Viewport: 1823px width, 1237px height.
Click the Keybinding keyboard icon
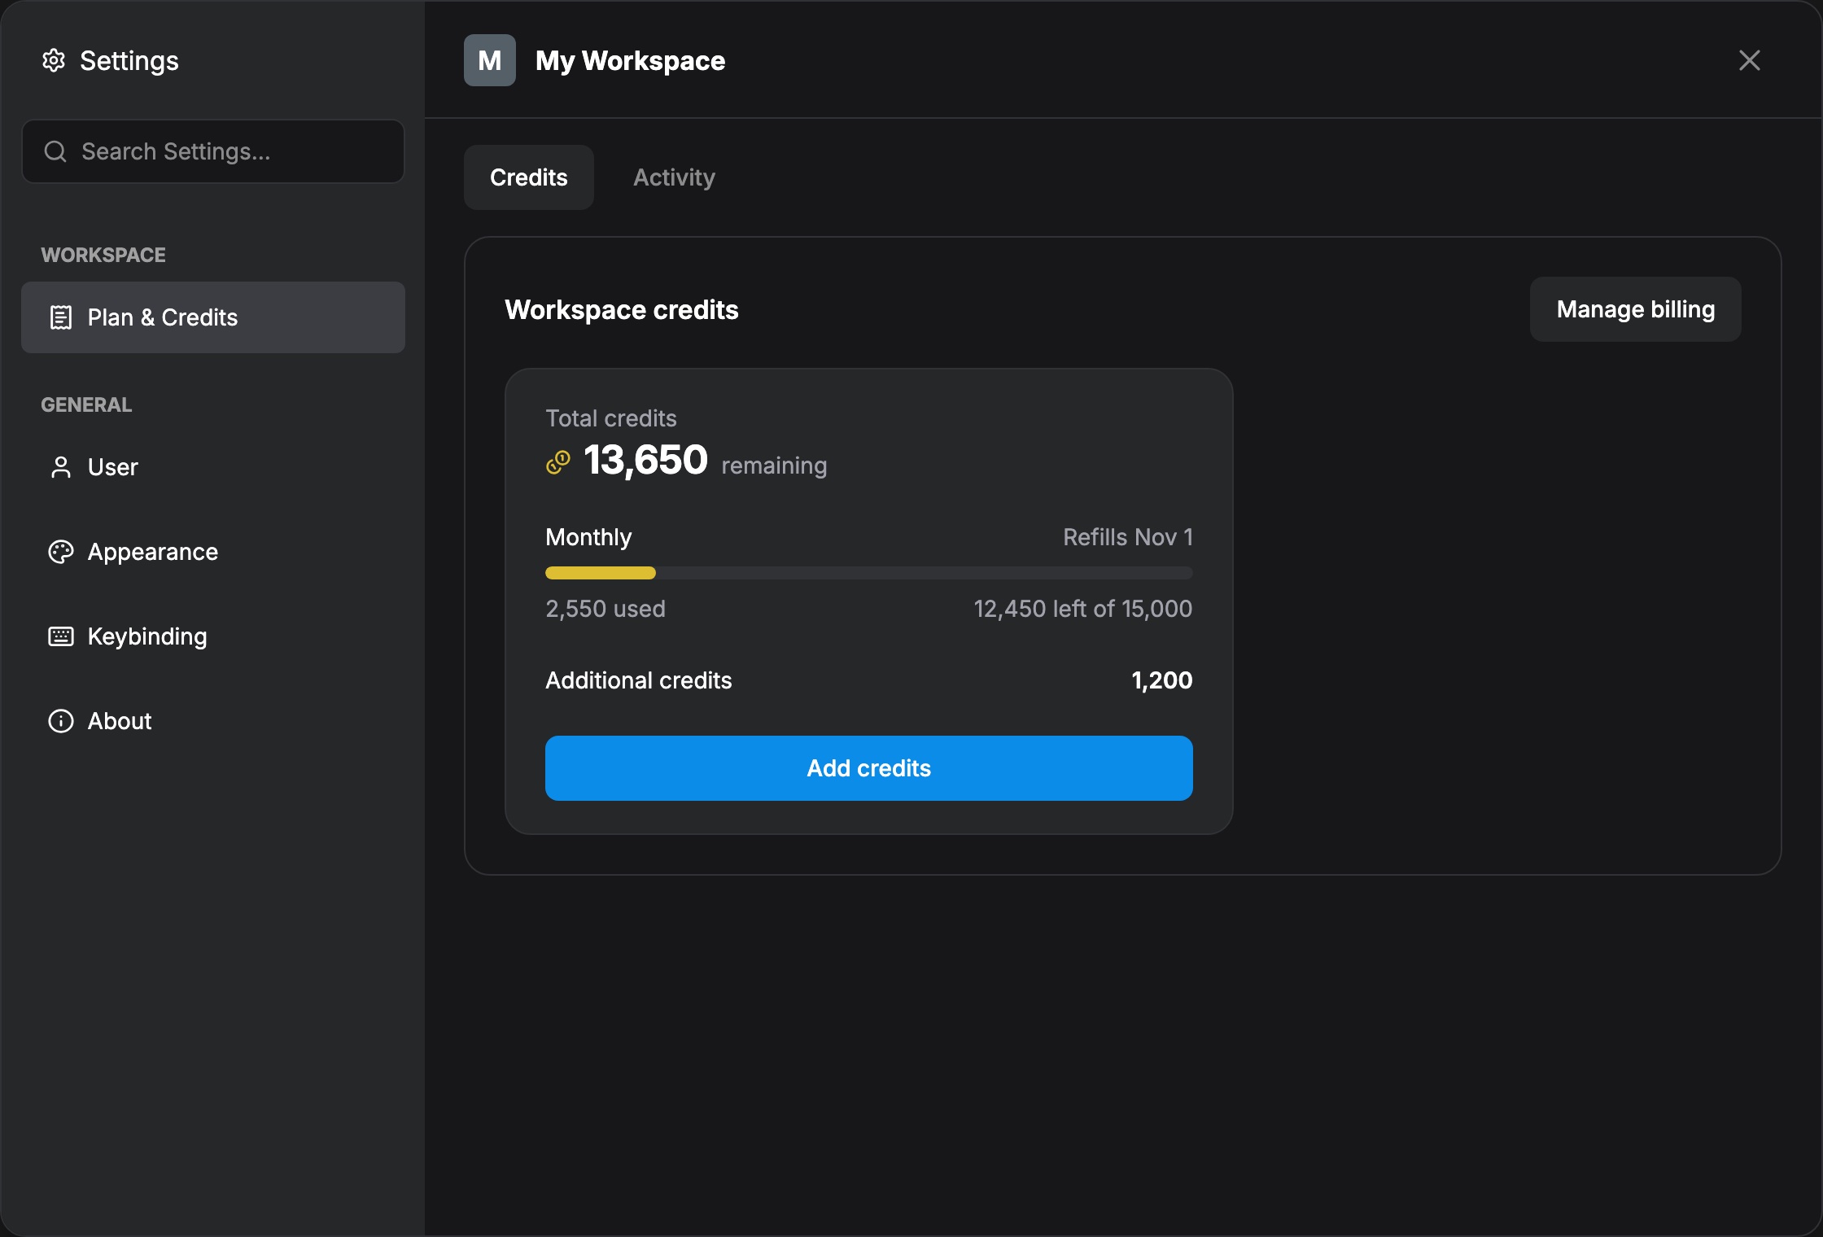pos(61,636)
